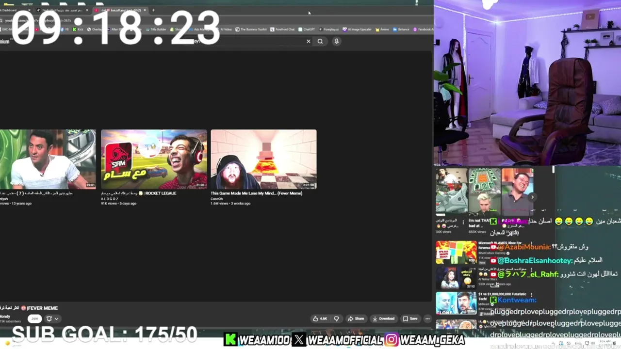This screenshot has height=349, width=621.
Task: Activate voice search microphone icon
Action: coord(336,41)
